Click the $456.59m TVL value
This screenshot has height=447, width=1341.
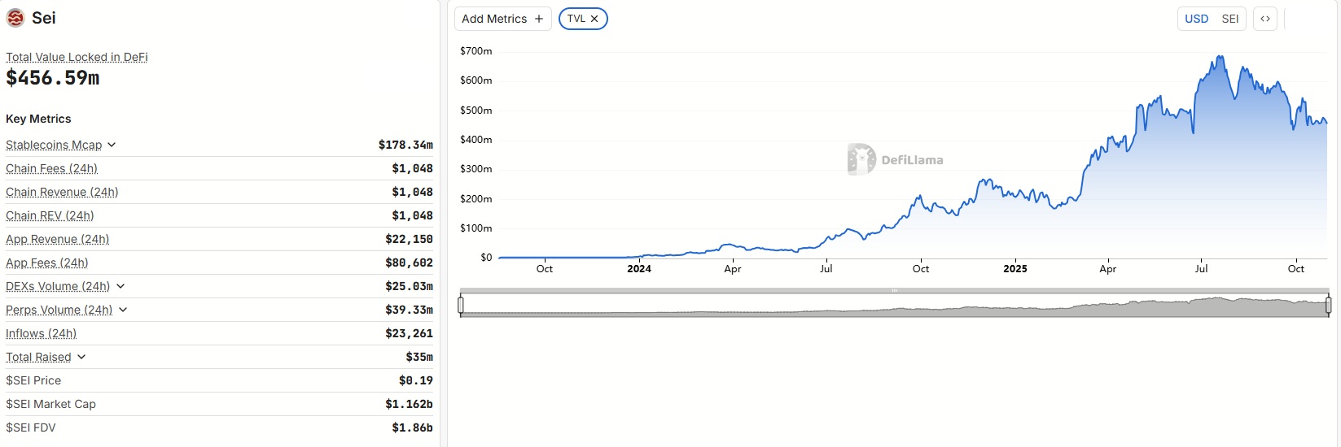(53, 78)
